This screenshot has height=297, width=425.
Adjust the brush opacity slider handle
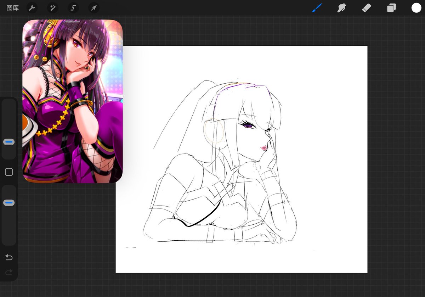point(9,203)
